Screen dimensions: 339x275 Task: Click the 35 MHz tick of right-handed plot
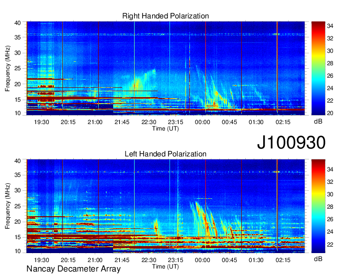17,37
